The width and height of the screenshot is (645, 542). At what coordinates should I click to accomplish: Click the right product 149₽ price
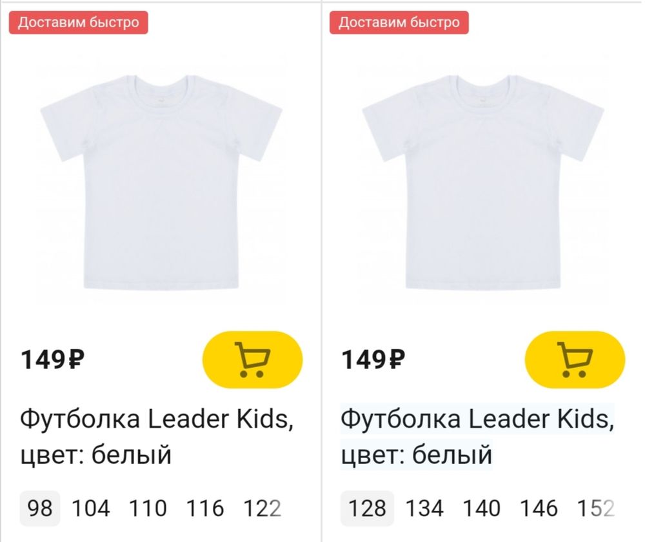[x=373, y=359]
